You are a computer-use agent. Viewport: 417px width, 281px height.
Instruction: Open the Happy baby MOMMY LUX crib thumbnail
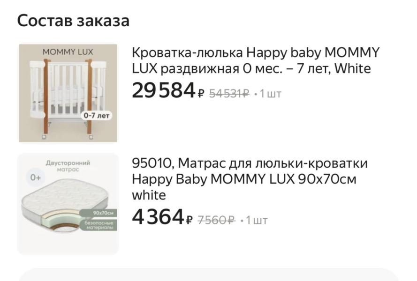(x=68, y=93)
